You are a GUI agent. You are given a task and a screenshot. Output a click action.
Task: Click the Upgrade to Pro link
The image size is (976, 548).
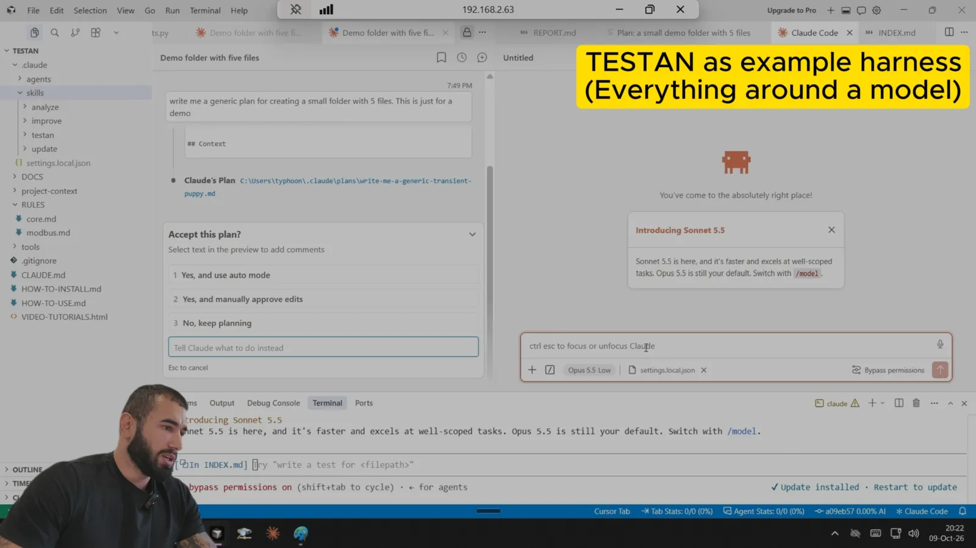[791, 10]
